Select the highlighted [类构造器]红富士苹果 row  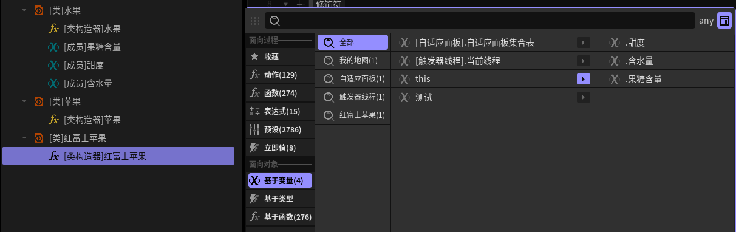[x=118, y=156]
